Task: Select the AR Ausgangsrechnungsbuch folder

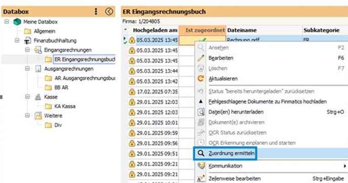Action: coord(85,78)
